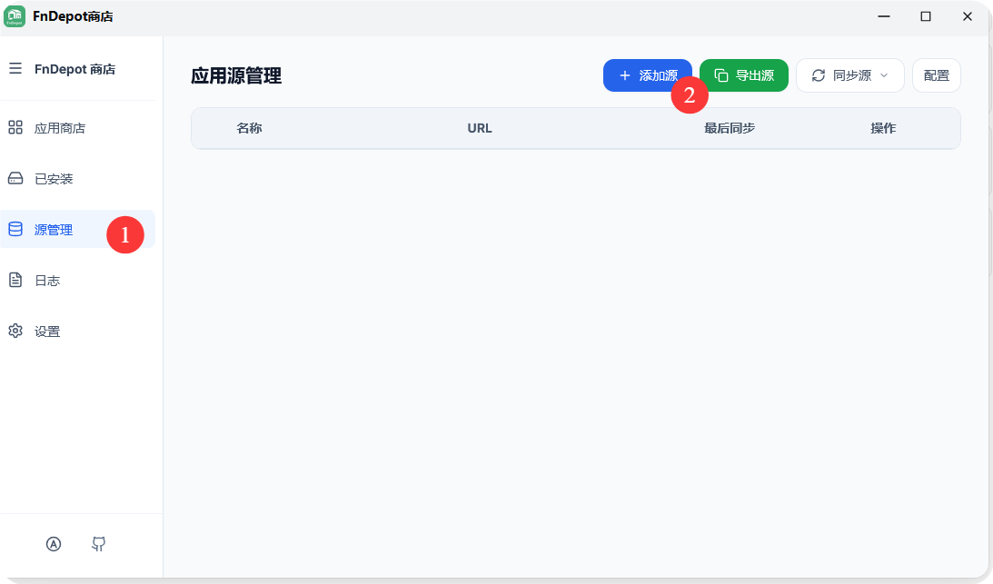Click the 设置 gear icon
The width and height of the screenshot is (993, 584).
point(15,331)
